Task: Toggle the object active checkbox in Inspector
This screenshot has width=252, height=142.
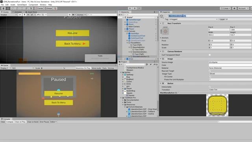Action: [x=167, y=16]
